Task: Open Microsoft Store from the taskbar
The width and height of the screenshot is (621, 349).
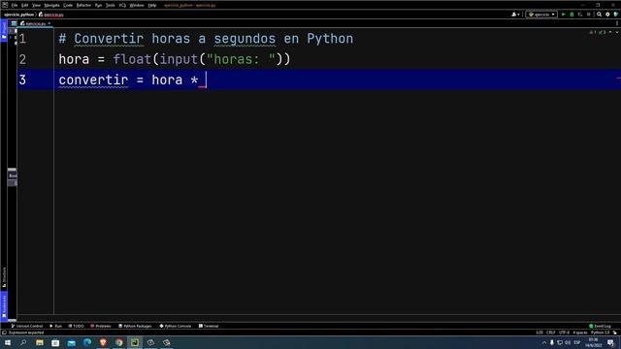Action: point(55,342)
